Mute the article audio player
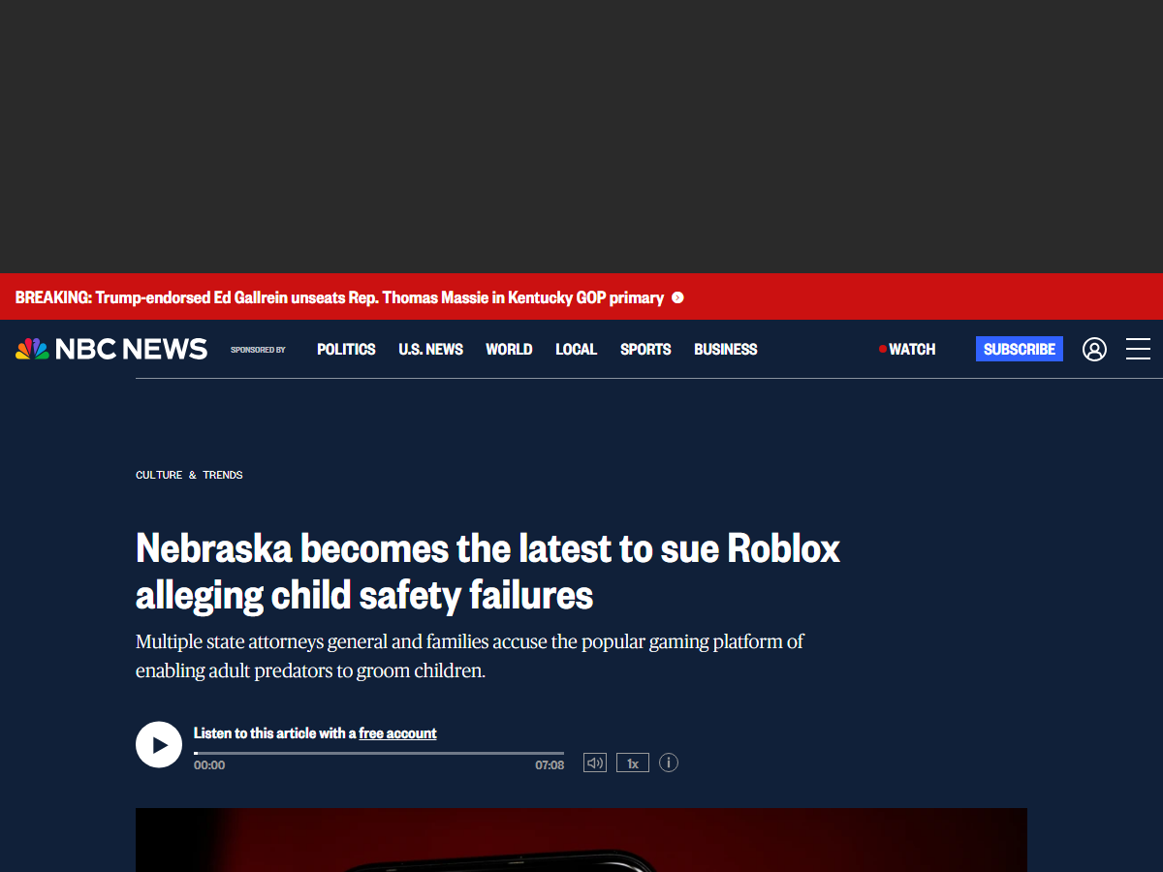The image size is (1163, 872). 594,763
